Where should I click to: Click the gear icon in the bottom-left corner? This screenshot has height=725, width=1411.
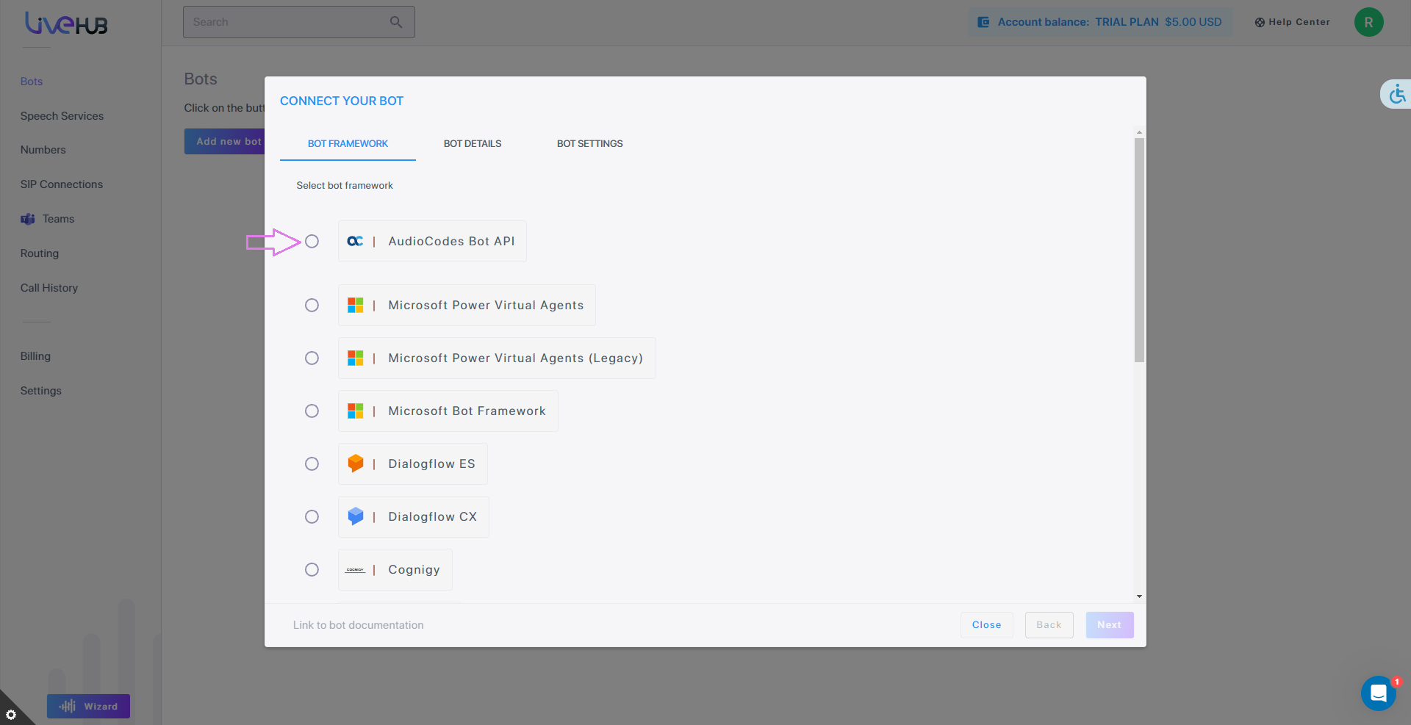click(11, 714)
